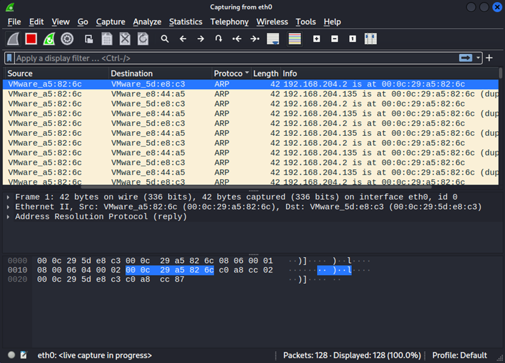Toggle auto-scroll during live capture

(x=272, y=39)
